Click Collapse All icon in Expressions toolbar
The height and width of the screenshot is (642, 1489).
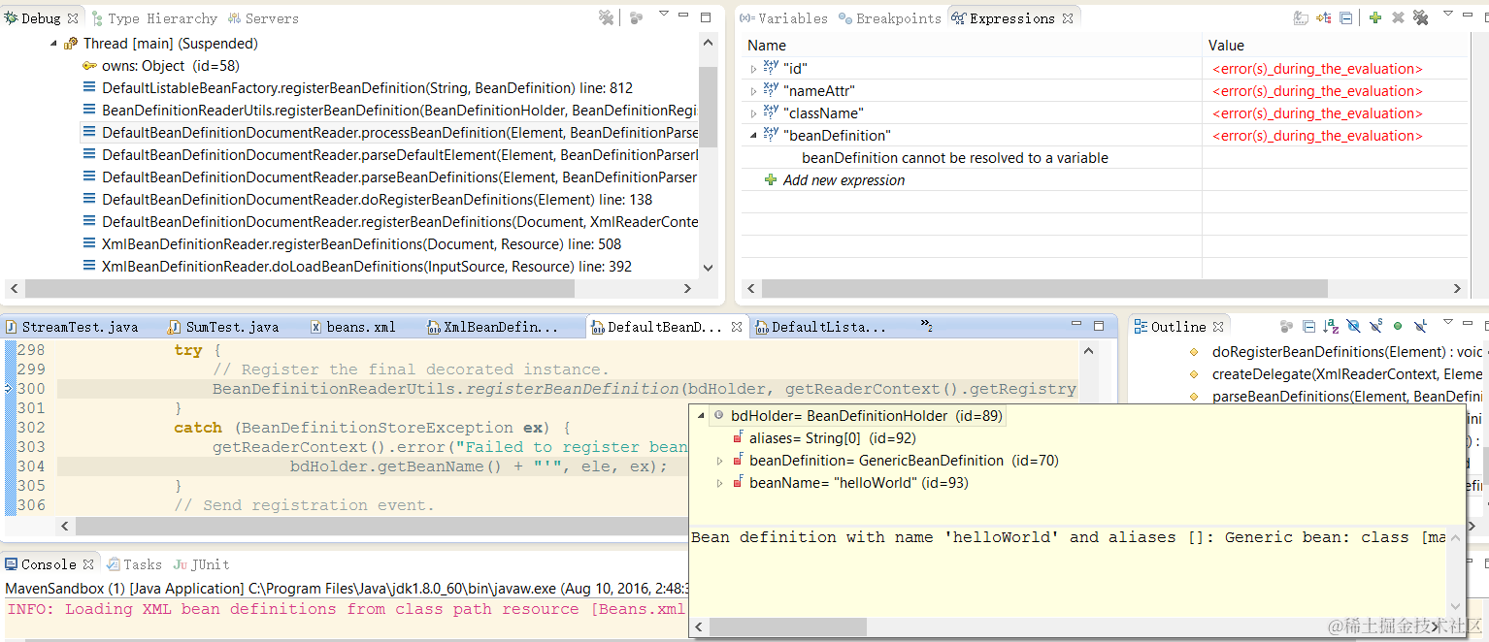click(x=1345, y=17)
